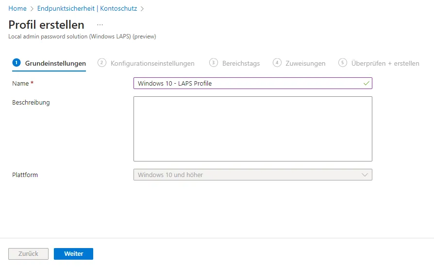Viewport: 434px width, 268px height.
Task: Click the step 4 circle icon
Action: pos(277,63)
